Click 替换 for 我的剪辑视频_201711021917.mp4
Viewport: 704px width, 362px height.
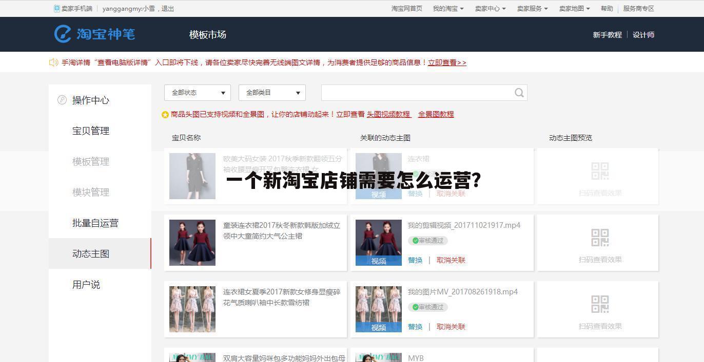pos(415,260)
